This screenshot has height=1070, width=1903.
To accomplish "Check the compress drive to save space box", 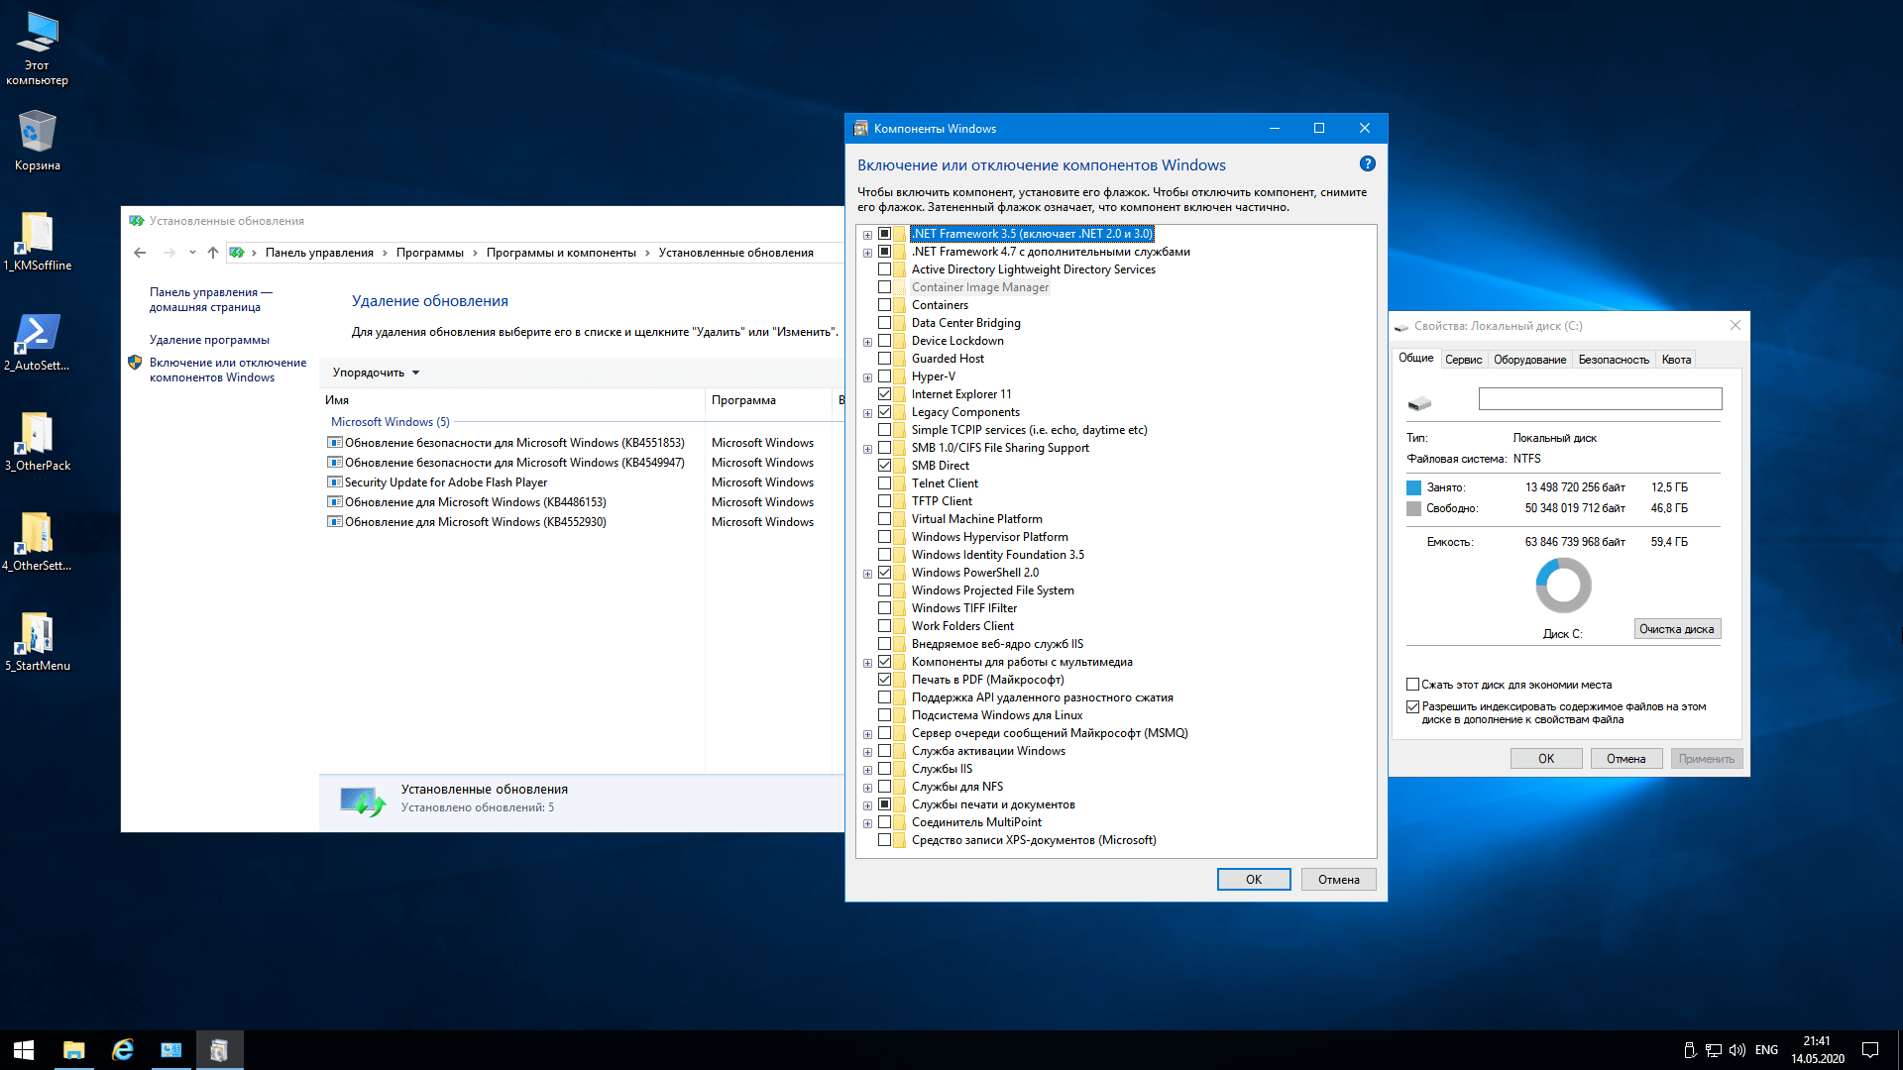I will click(x=1412, y=685).
